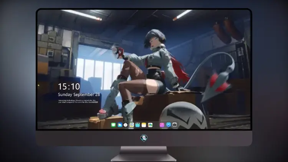Open the pink Music app icon
The height and width of the screenshot is (162, 288).
162,125
